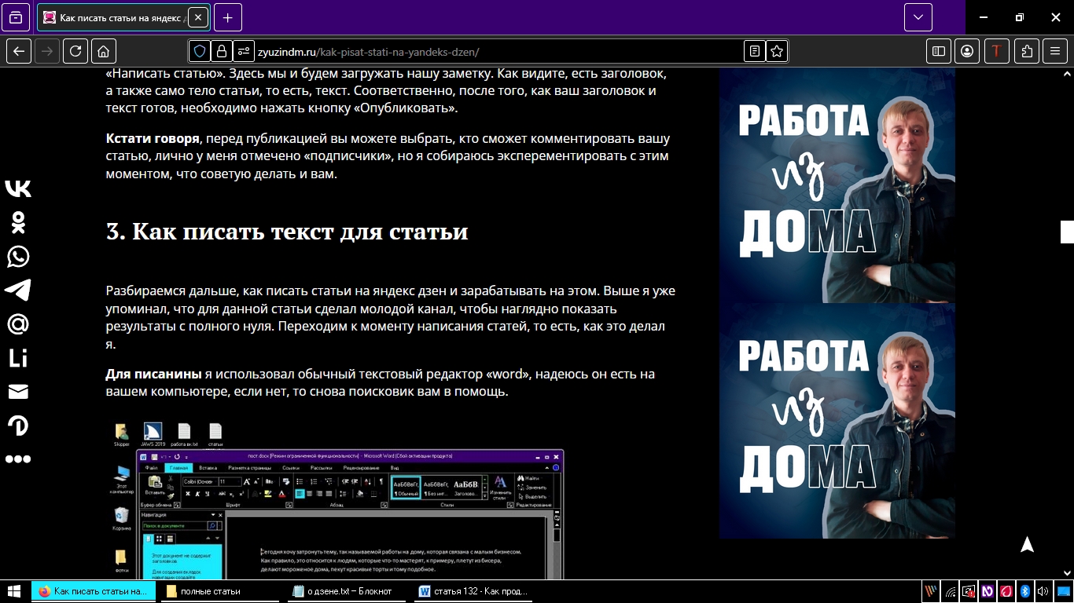
Task: Open the Firefox application hamburger menu
Action: 1055,51
